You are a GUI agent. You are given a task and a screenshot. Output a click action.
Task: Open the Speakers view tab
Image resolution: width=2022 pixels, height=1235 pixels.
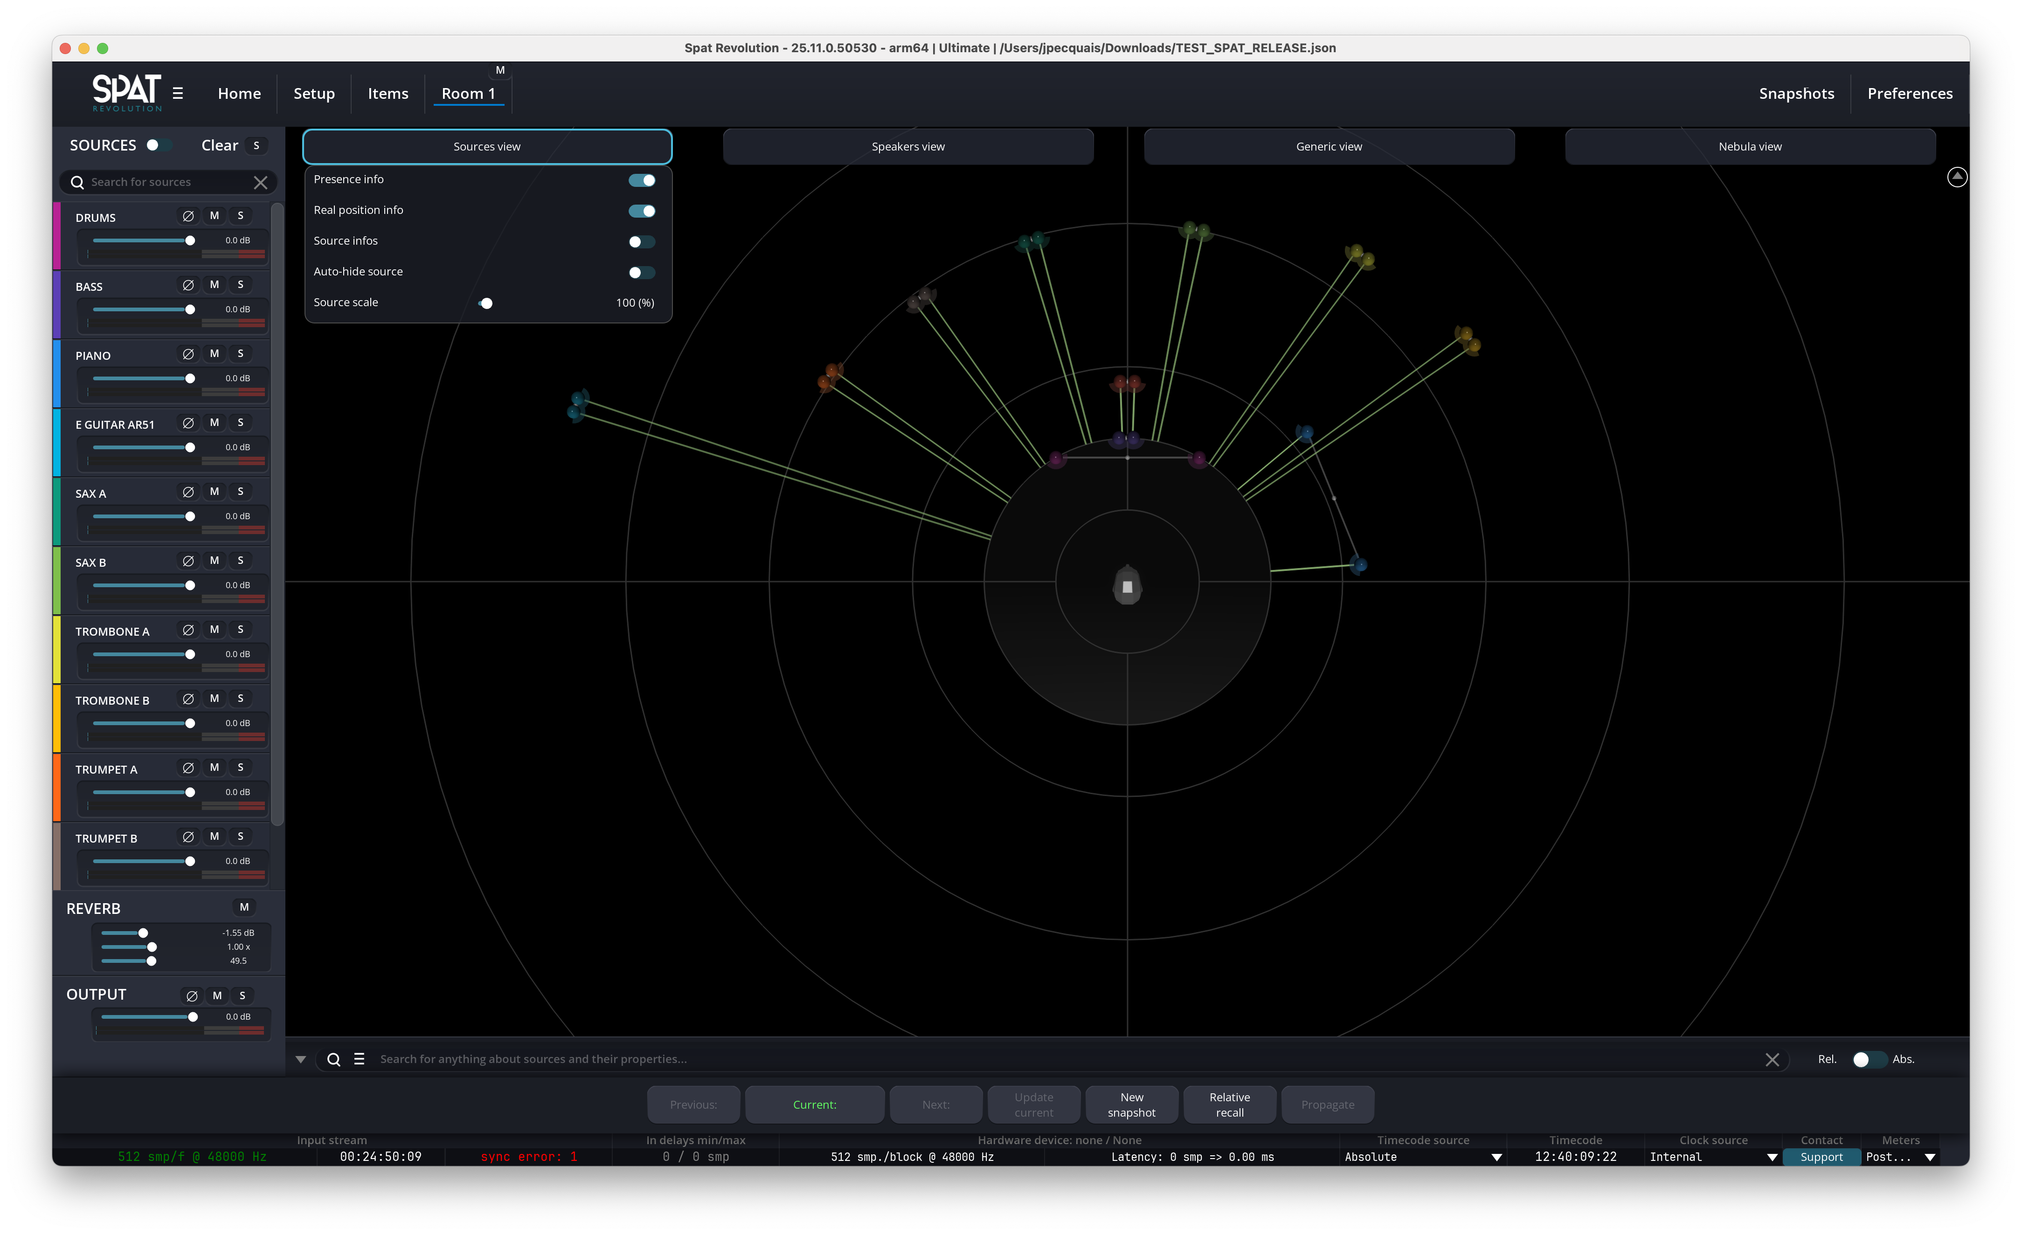pos(907,147)
